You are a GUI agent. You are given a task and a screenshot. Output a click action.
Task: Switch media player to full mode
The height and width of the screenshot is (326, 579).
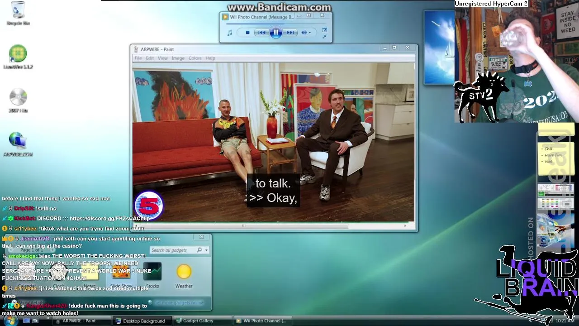click(324, 30)
